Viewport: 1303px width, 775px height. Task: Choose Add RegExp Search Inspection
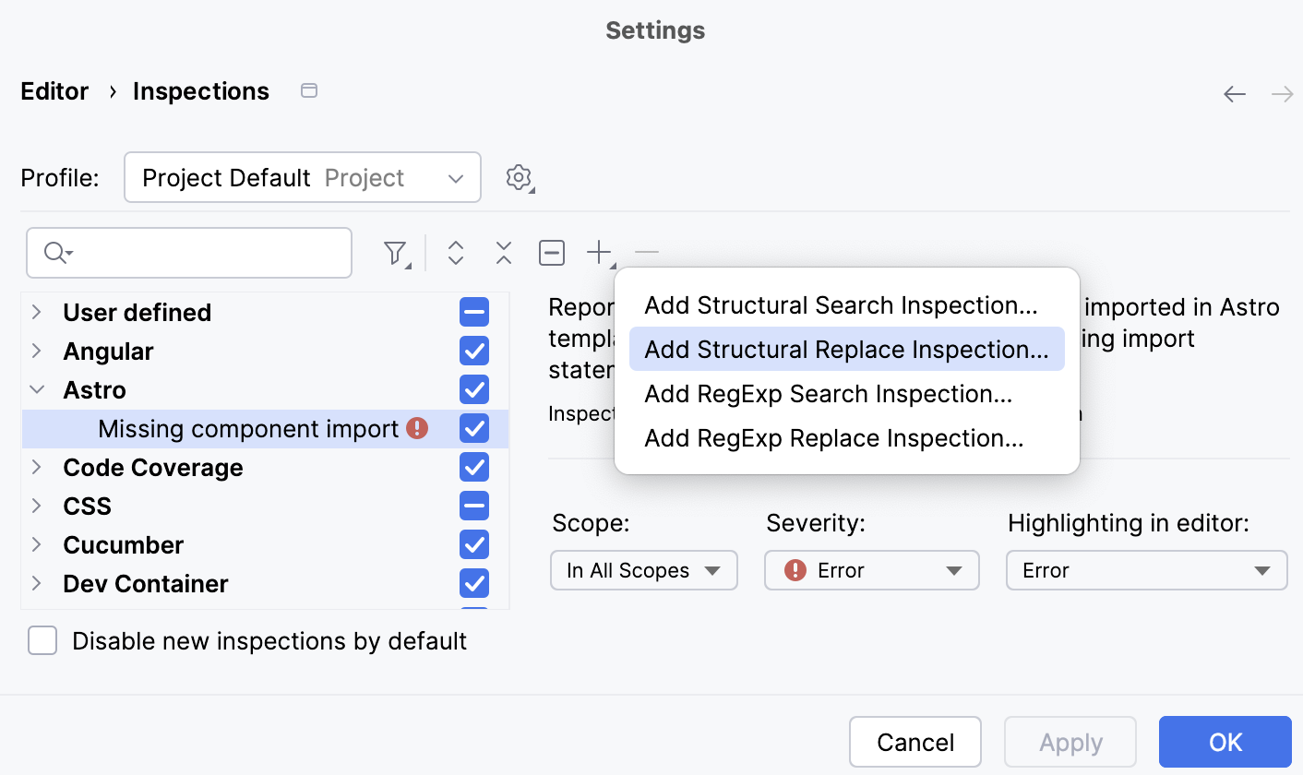828,394
